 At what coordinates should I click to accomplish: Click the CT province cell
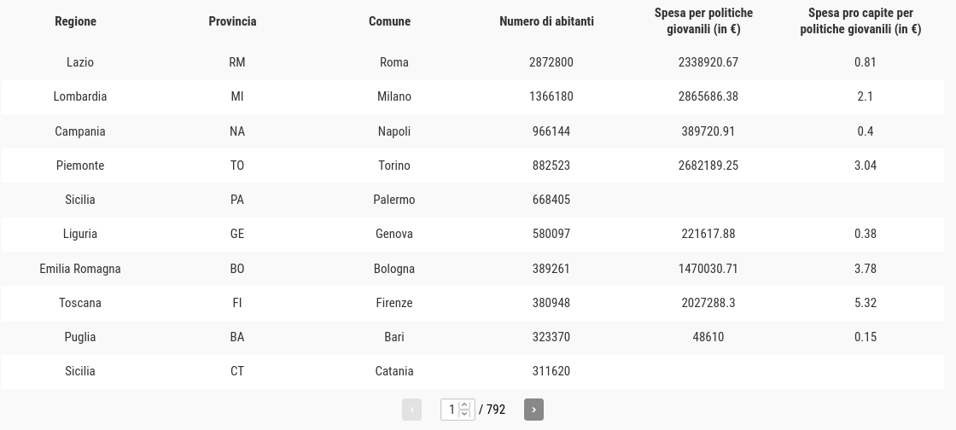(237, 371)
